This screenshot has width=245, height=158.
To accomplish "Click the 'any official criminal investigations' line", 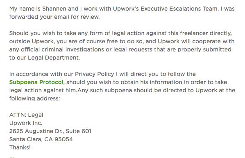I will 120,49.
